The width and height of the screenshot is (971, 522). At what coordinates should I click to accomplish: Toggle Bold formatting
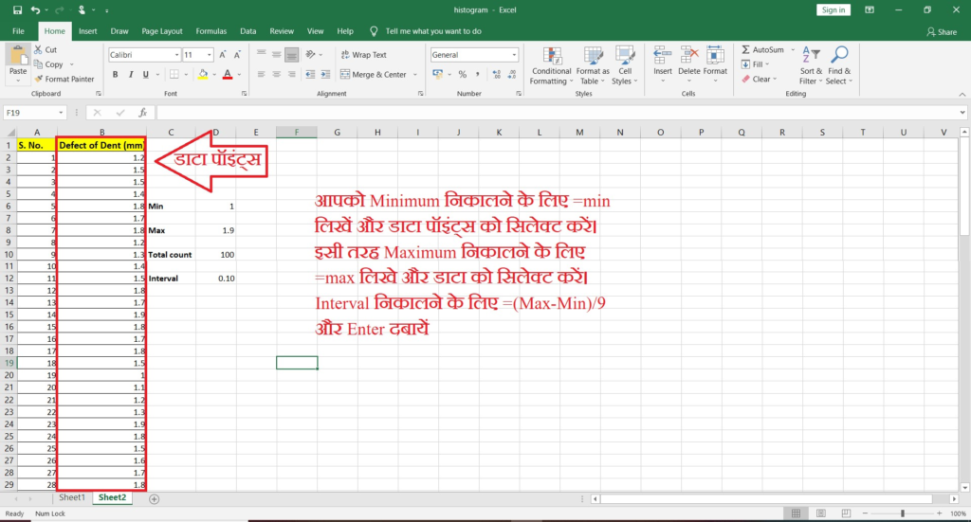click(x=115, y=75)
